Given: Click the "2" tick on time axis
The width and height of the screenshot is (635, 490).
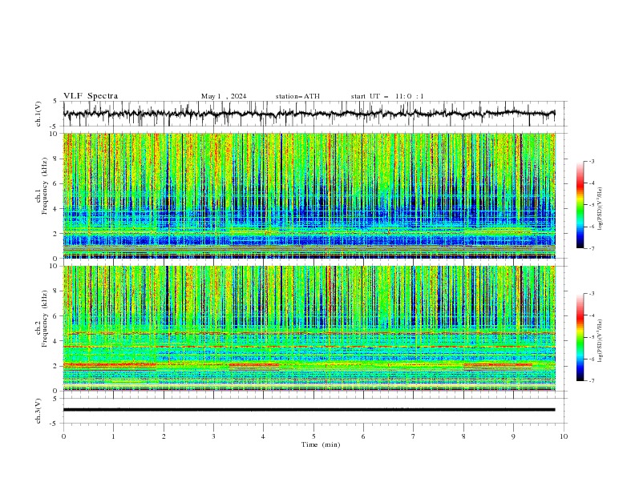Looking at the screenshot, I should click(164, 436).
